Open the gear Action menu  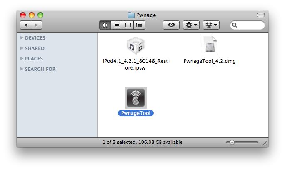[x=191, y=25]
